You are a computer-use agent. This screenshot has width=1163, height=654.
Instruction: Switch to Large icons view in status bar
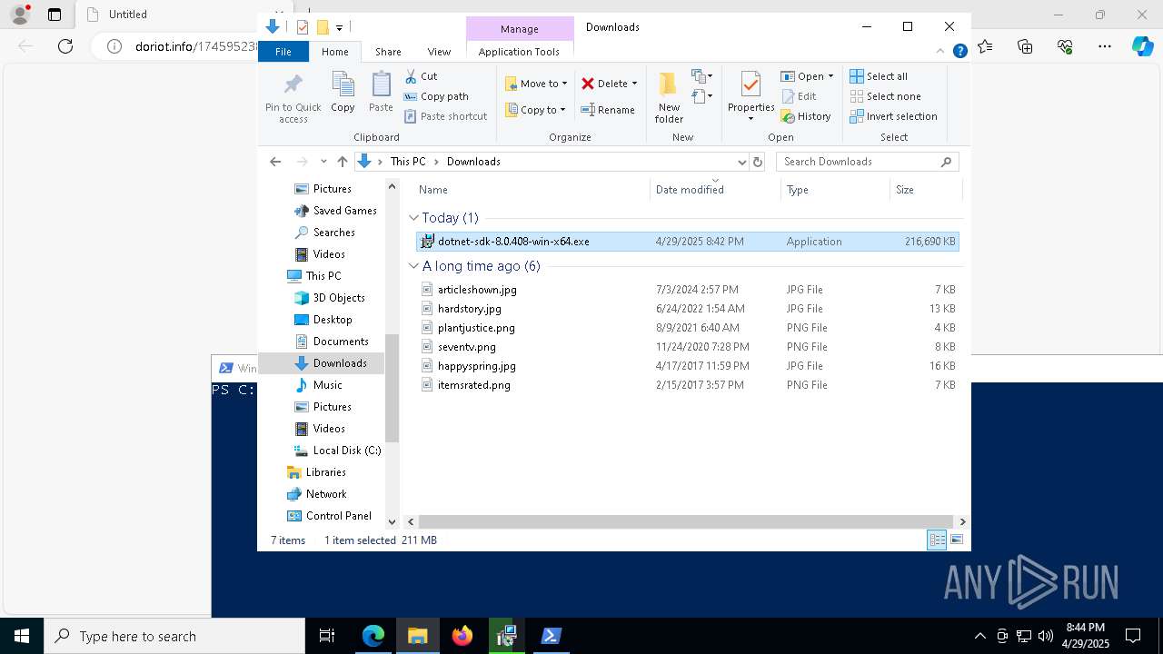point(956,540)
